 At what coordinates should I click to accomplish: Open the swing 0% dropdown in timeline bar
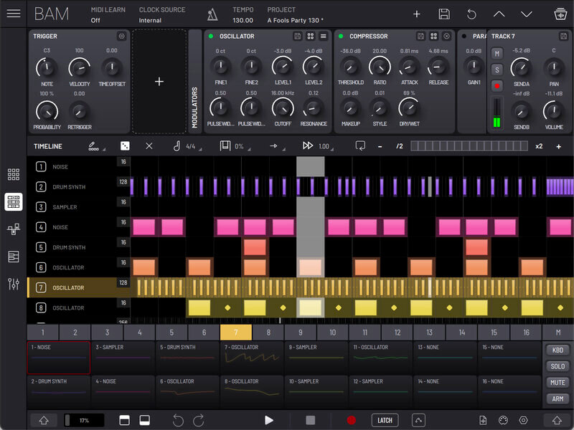tap(239, 146)
